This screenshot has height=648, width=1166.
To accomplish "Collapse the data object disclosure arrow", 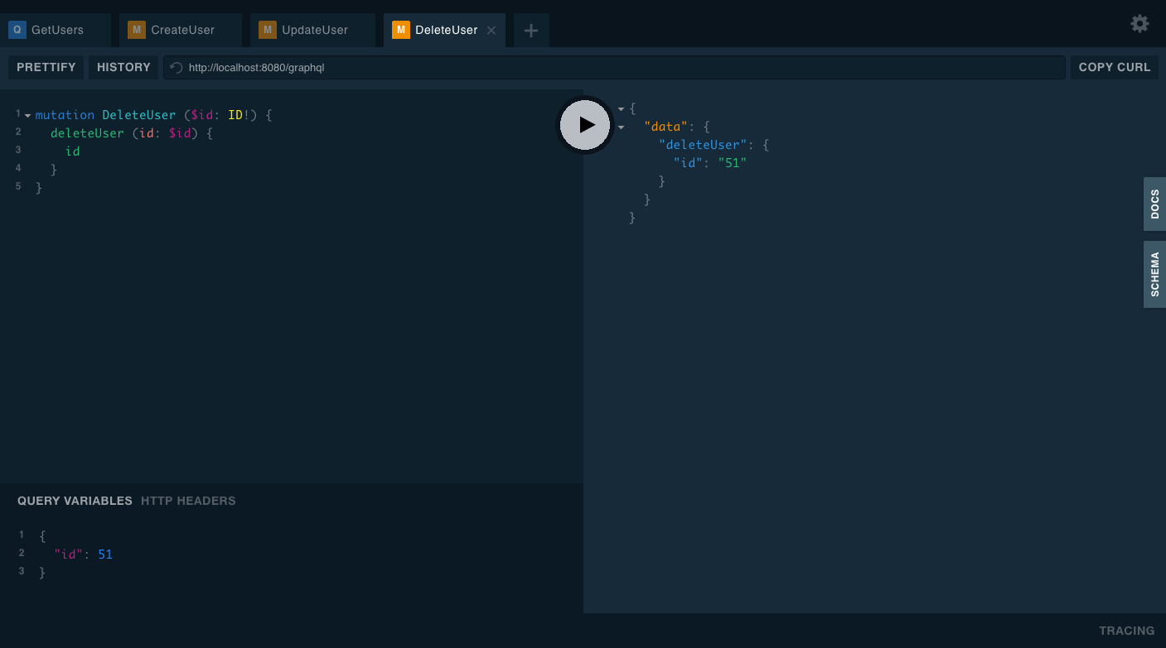I will pos(621,126).
